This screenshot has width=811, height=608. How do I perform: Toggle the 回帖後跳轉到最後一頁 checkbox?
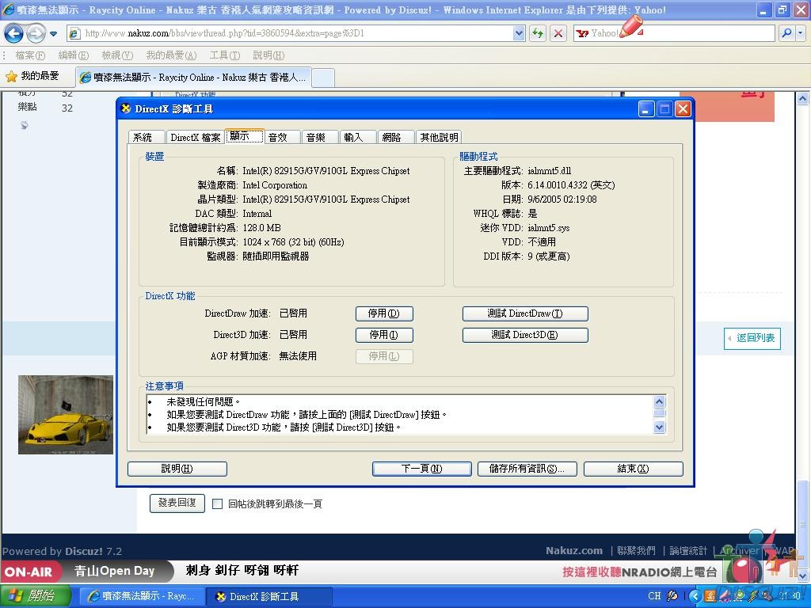tap(218, 503)
